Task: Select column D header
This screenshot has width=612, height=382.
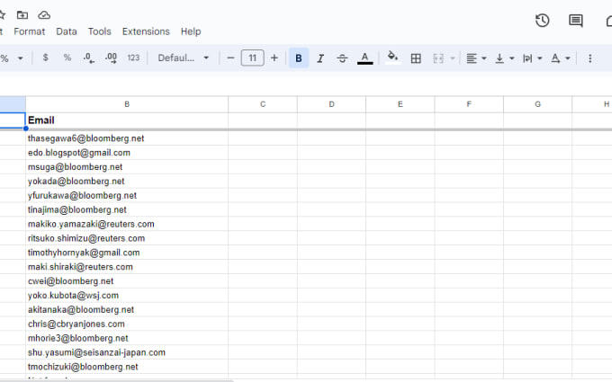Action: pyautogui.click(x=331, y=104)
